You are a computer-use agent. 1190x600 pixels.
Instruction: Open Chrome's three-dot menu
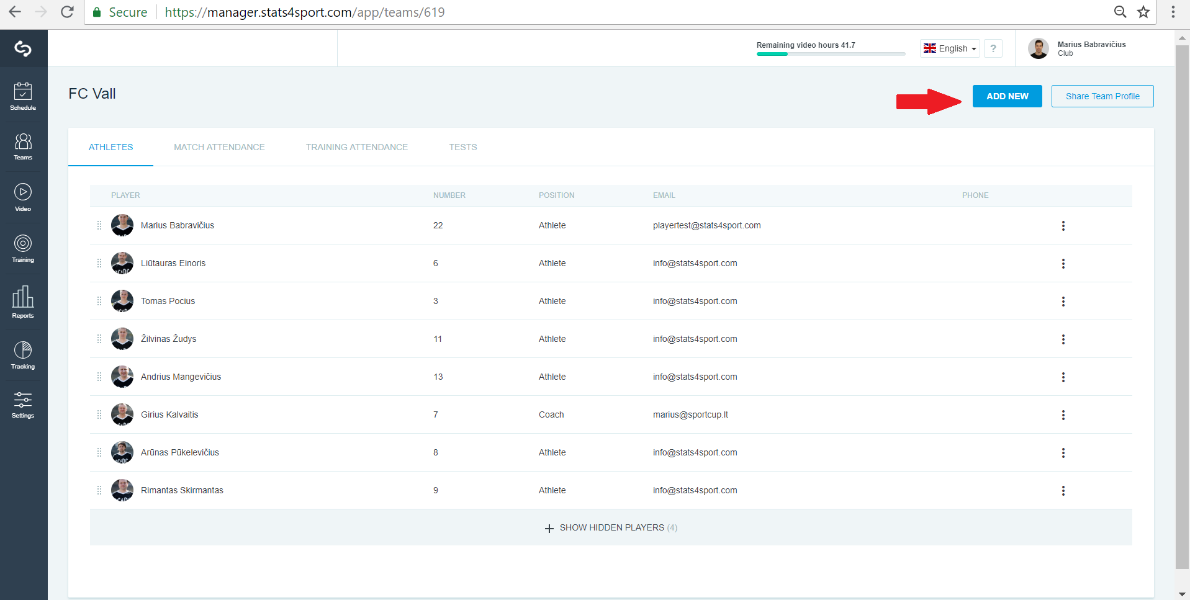tap(1173, 12)
